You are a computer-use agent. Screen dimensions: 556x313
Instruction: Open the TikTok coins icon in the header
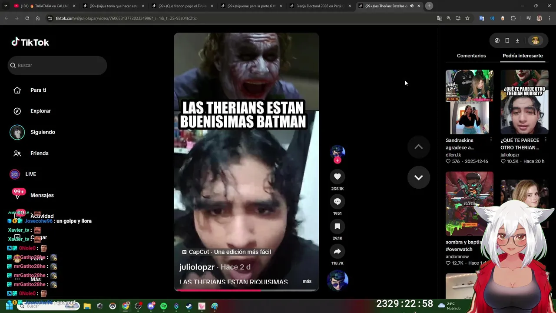(x=497, y=40)
